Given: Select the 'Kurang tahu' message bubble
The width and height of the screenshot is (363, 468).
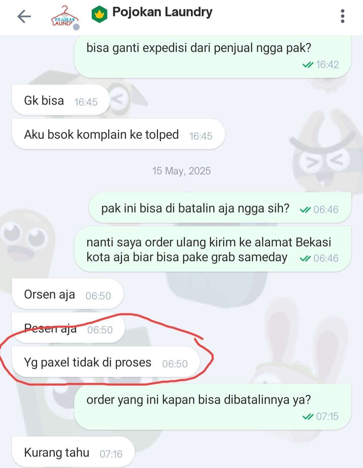Looking at the screenshot, I should click(73, 452).
